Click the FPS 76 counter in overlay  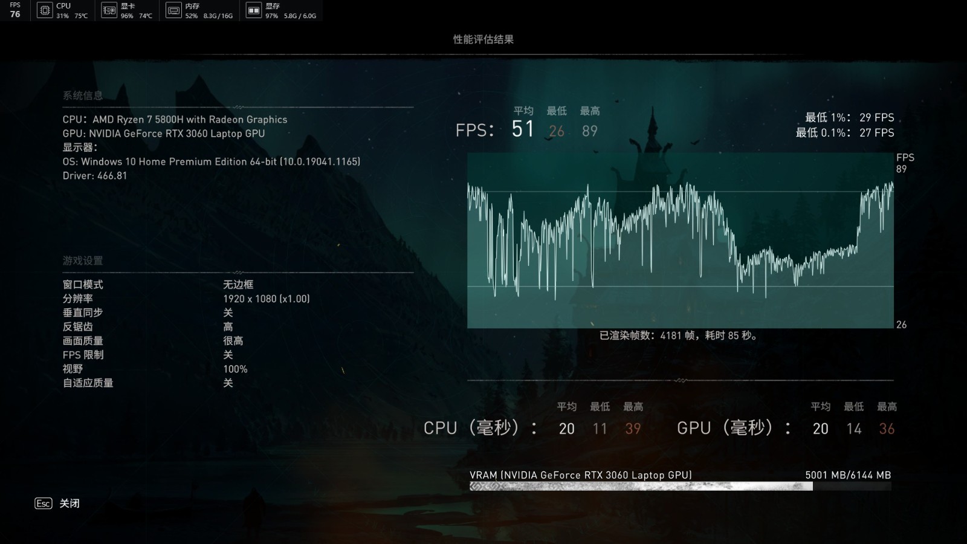tap(15, 10)
